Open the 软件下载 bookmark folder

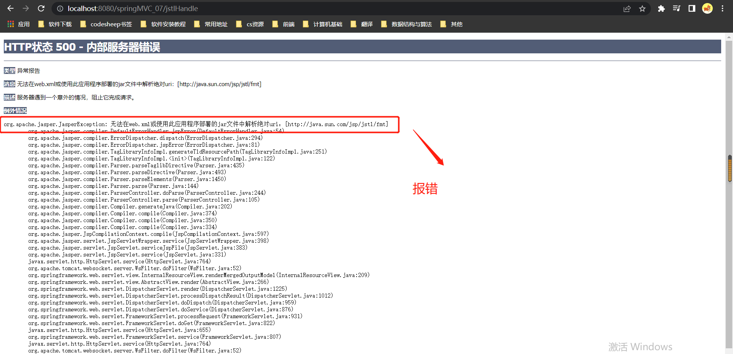click(55, 24)
